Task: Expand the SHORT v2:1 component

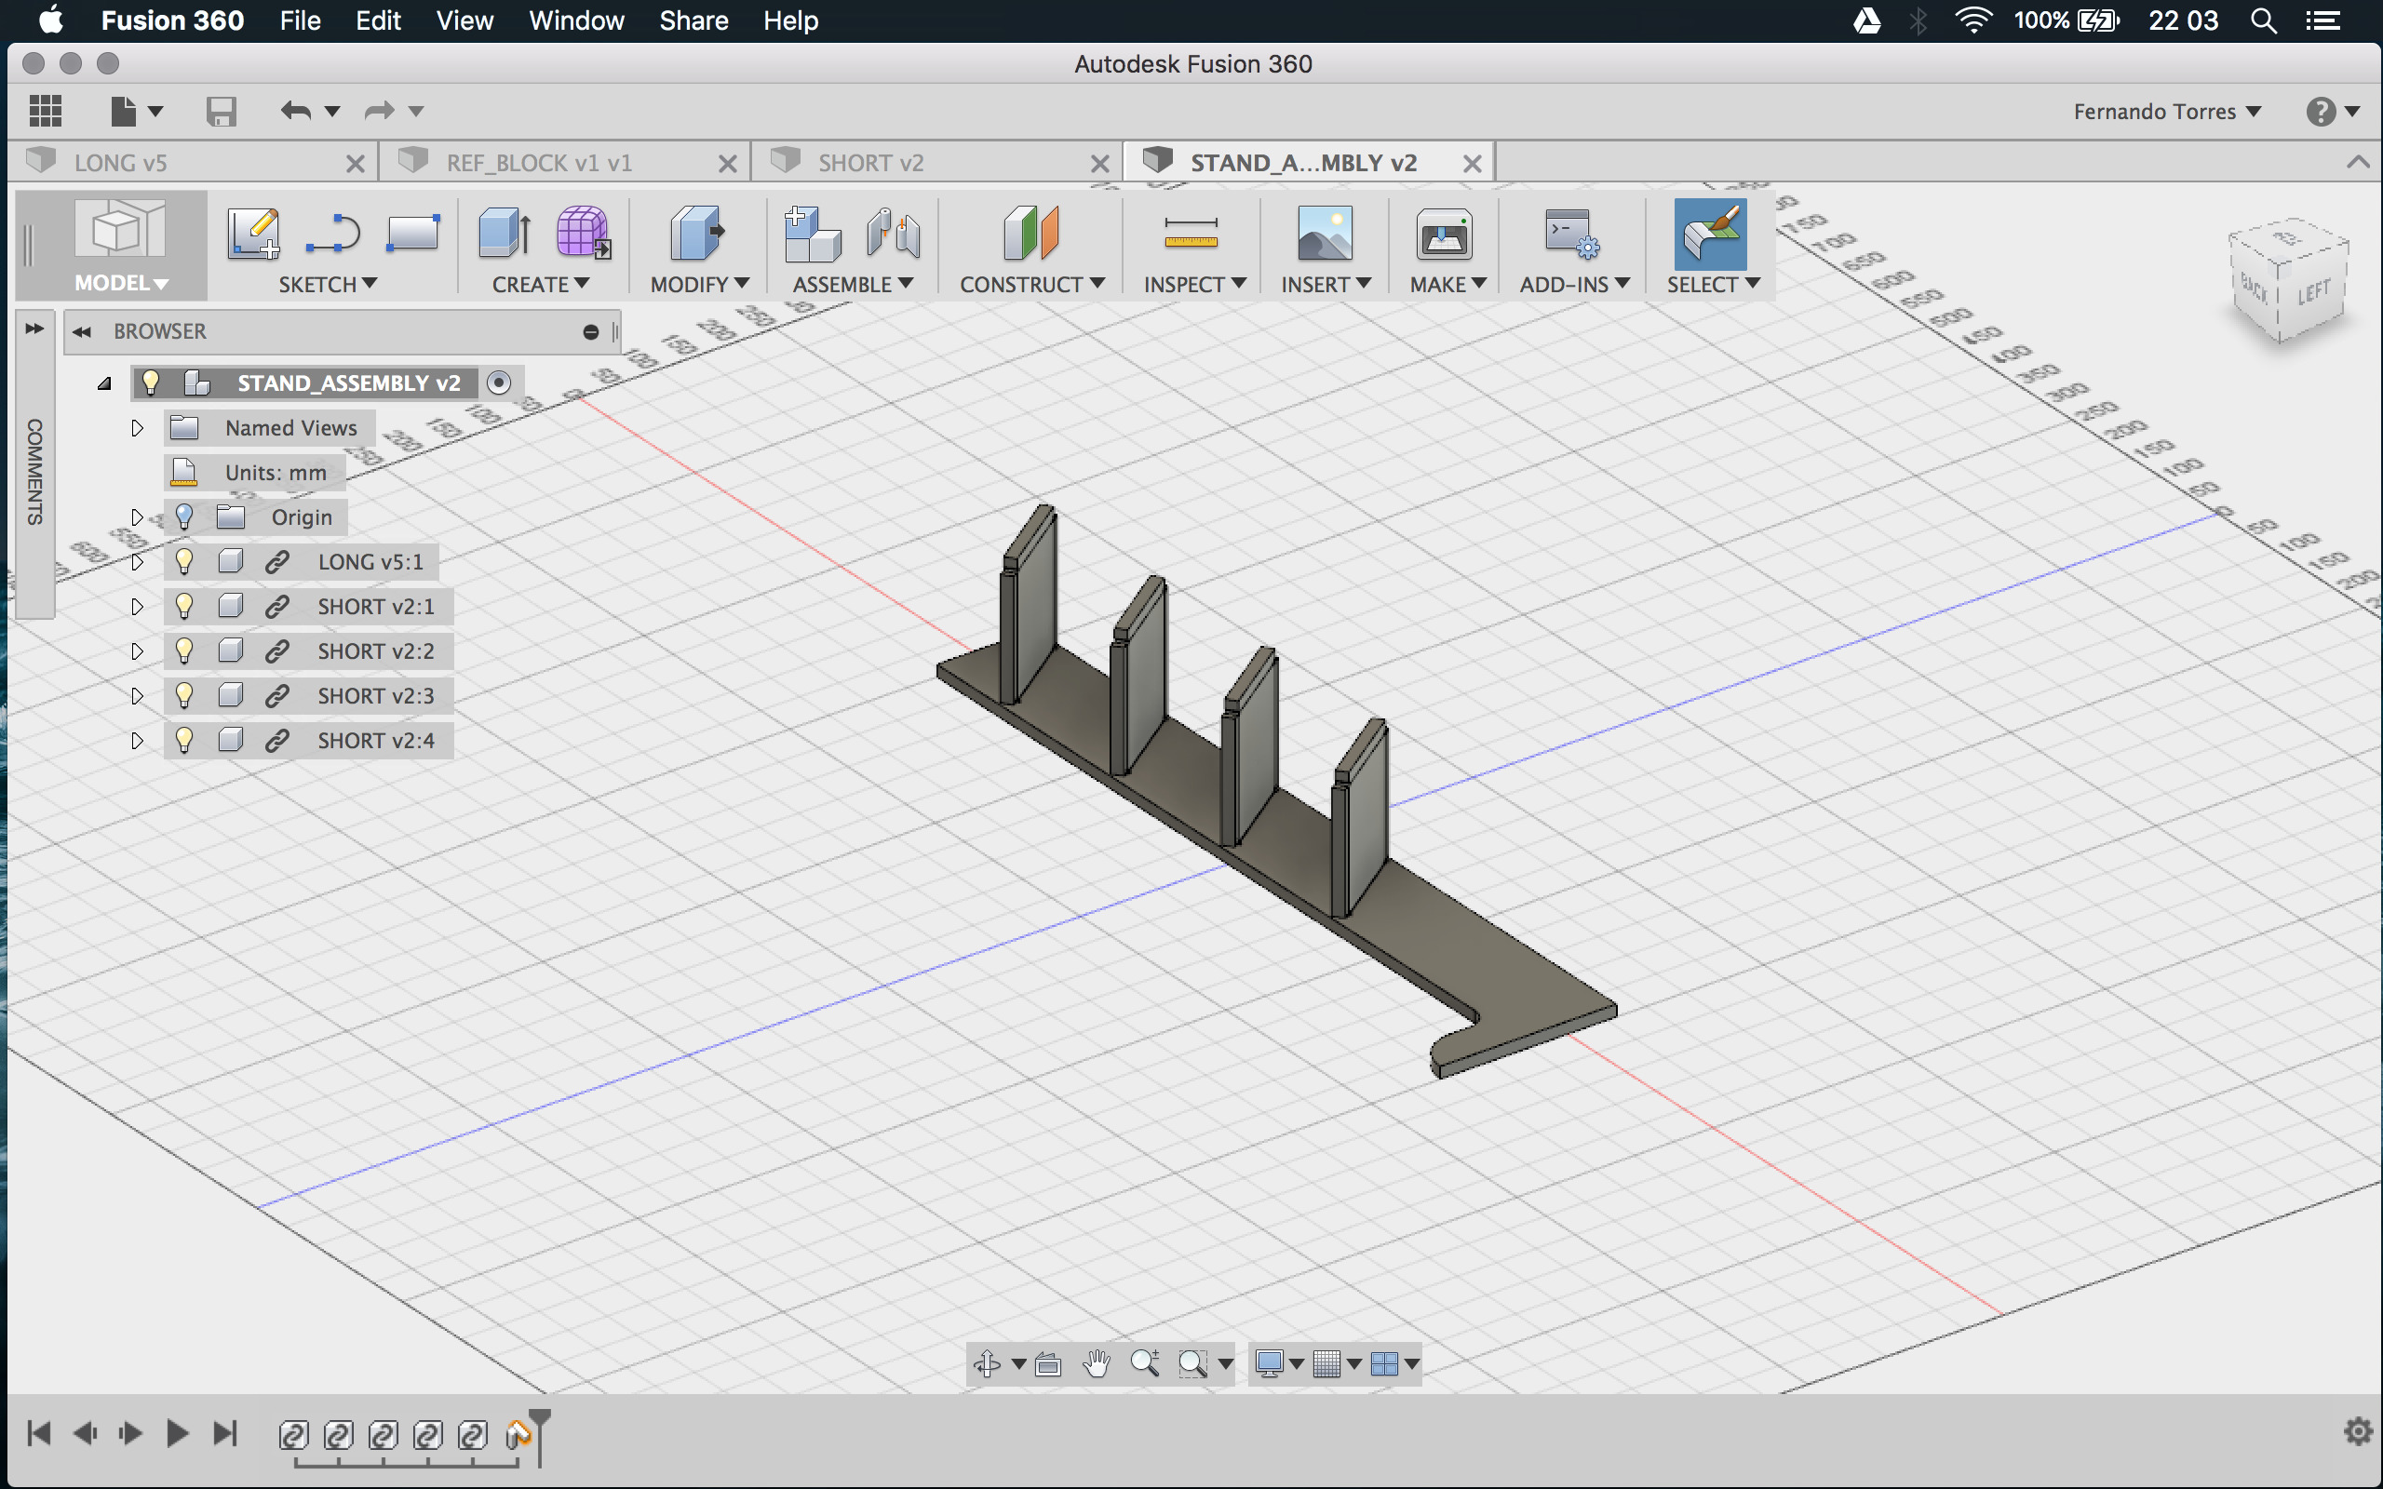Action: [x=137, y=606]
